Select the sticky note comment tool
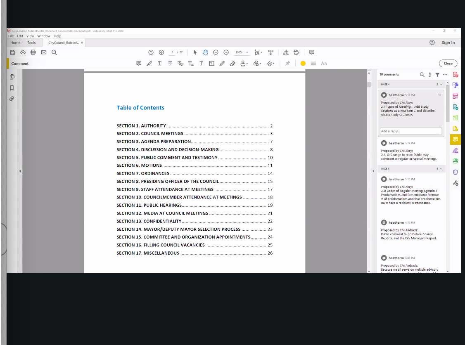Viewport: 465px width, 345px height. (x=139, y=64)
